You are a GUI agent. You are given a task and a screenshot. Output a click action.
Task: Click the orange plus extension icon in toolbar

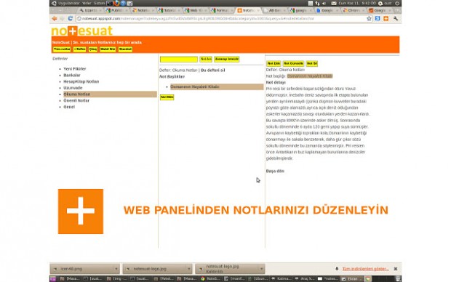(386, 18)
